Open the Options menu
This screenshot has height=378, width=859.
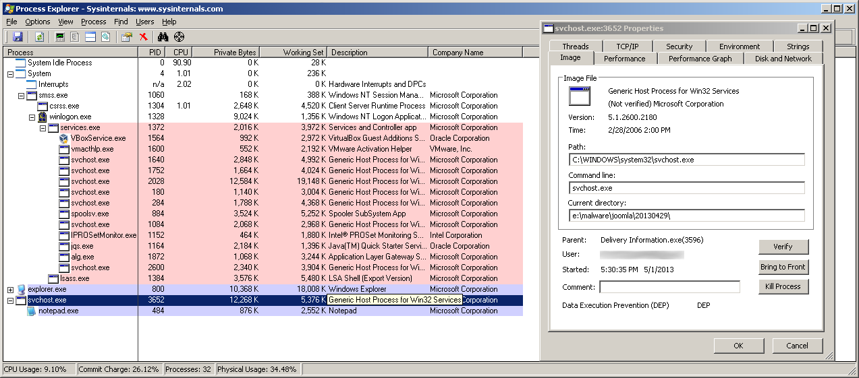(38, 22)
